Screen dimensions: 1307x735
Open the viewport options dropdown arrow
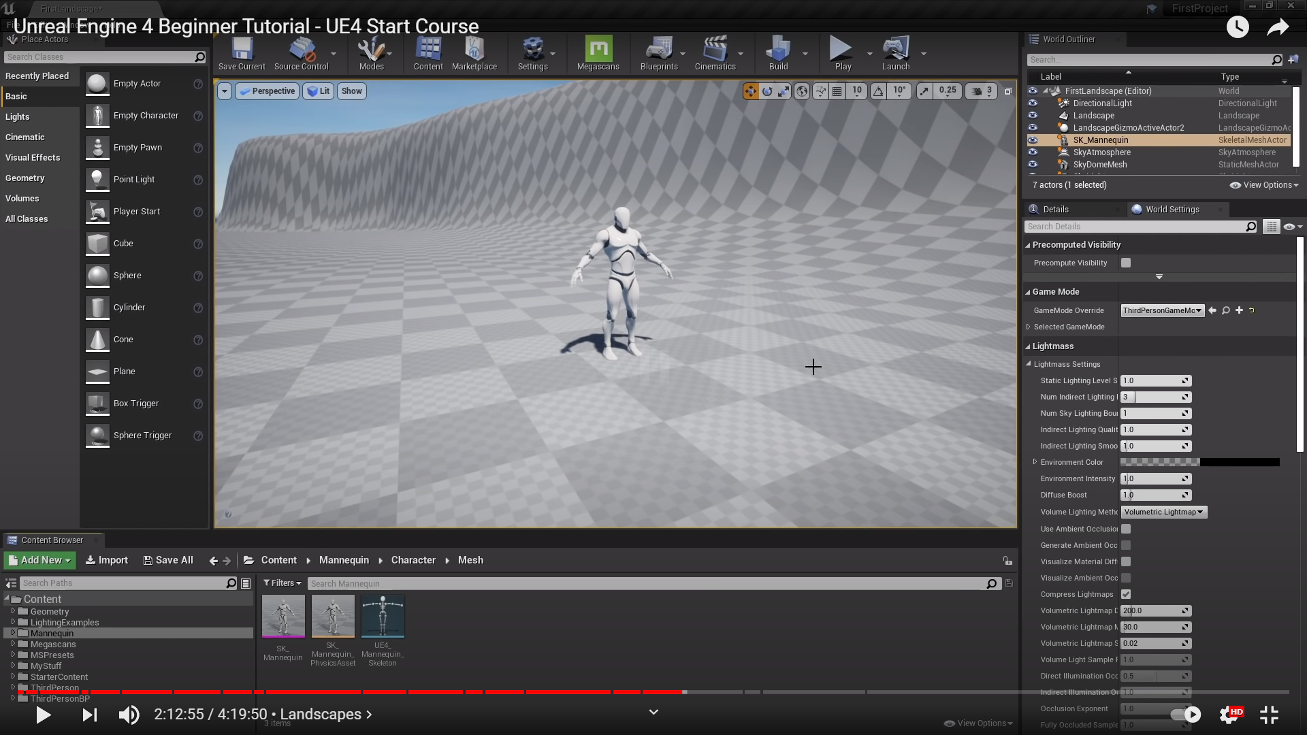pos(224,91)
